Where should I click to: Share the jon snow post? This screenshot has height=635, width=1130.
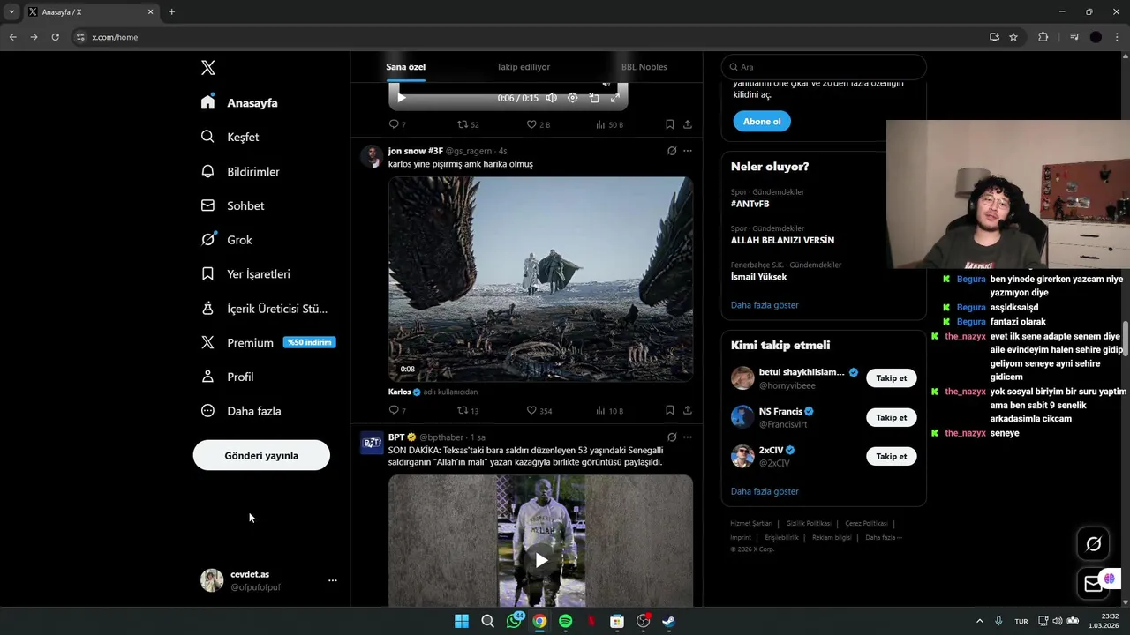coord(688,410)
